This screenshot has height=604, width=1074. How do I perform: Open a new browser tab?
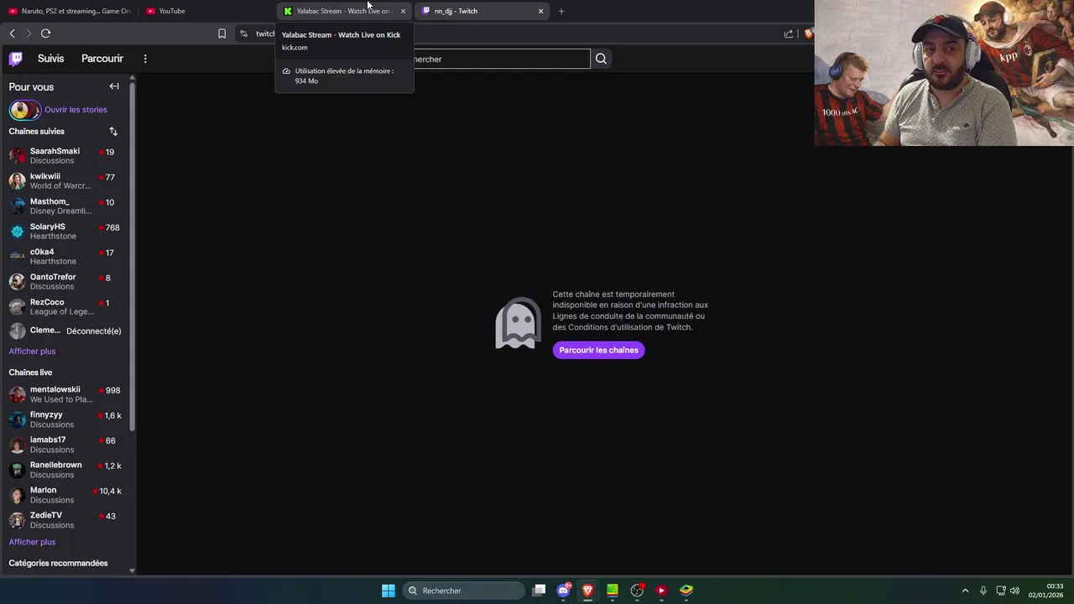point(561,11)
